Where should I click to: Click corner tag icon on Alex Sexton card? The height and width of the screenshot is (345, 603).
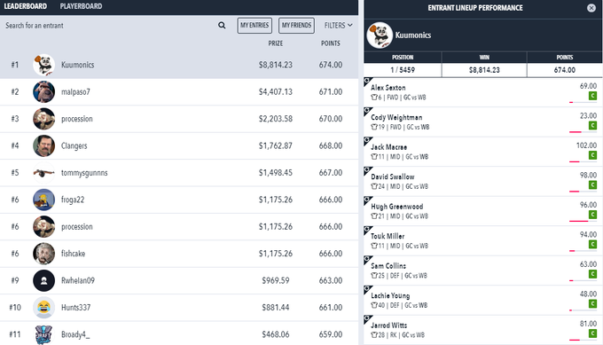pos(368,82)
